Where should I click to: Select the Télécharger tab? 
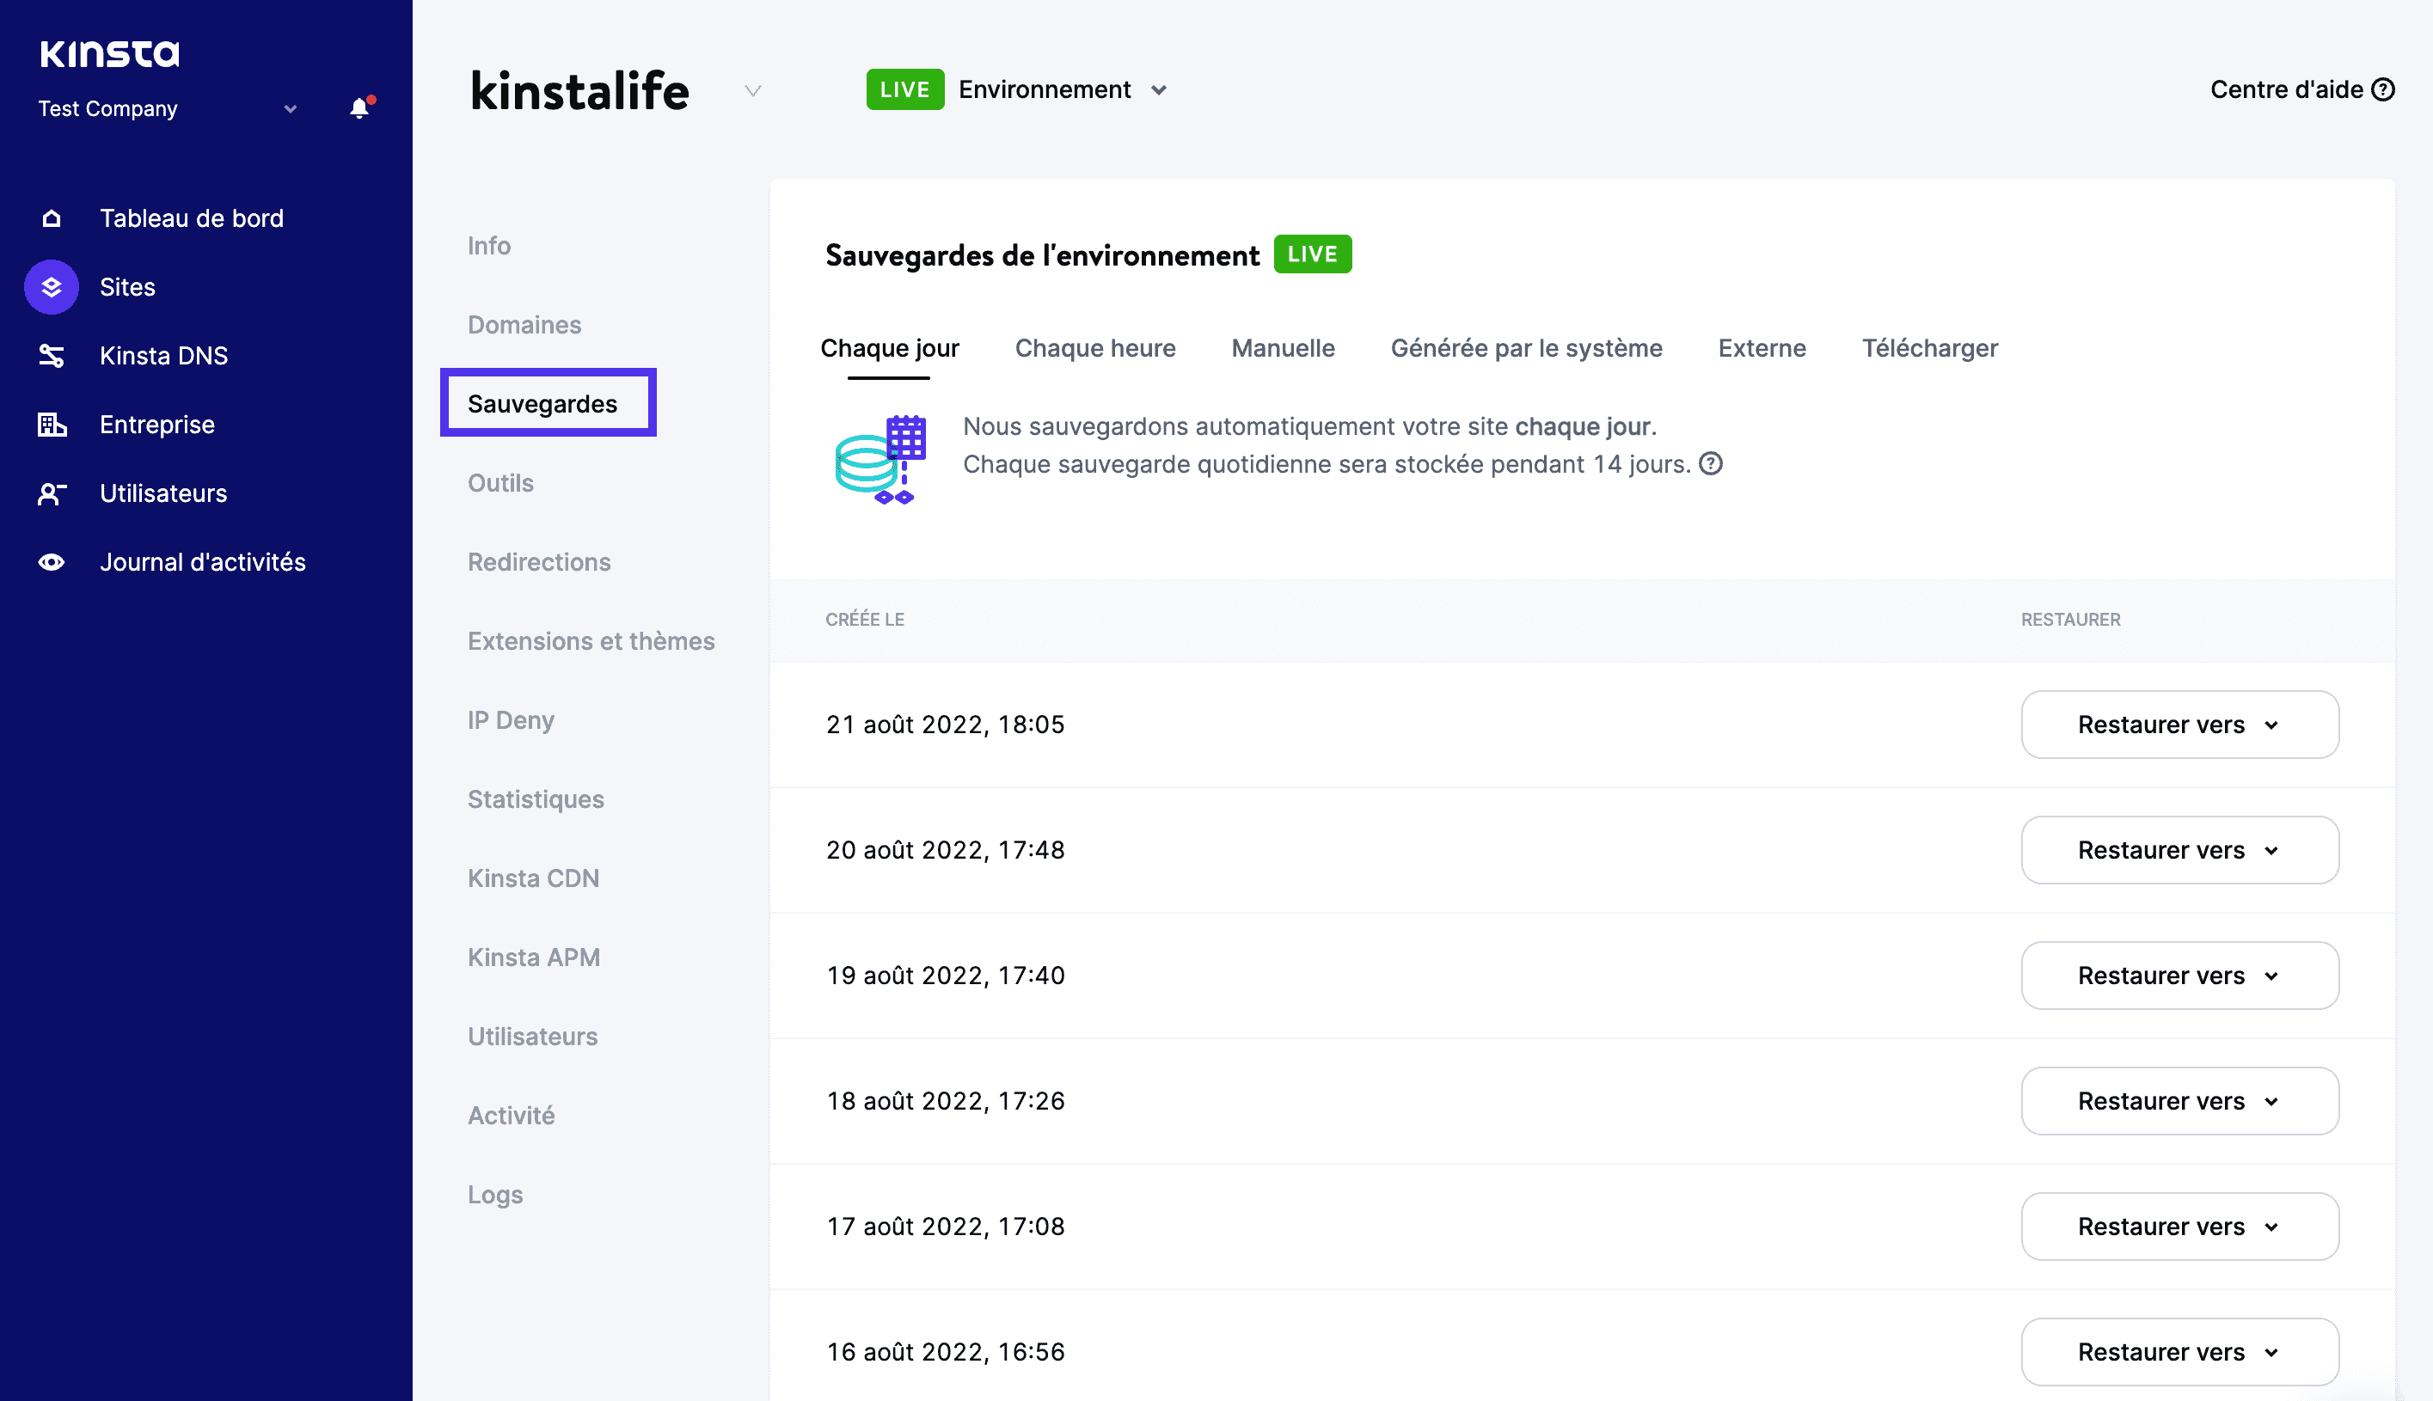click(x=1930, y=348)
